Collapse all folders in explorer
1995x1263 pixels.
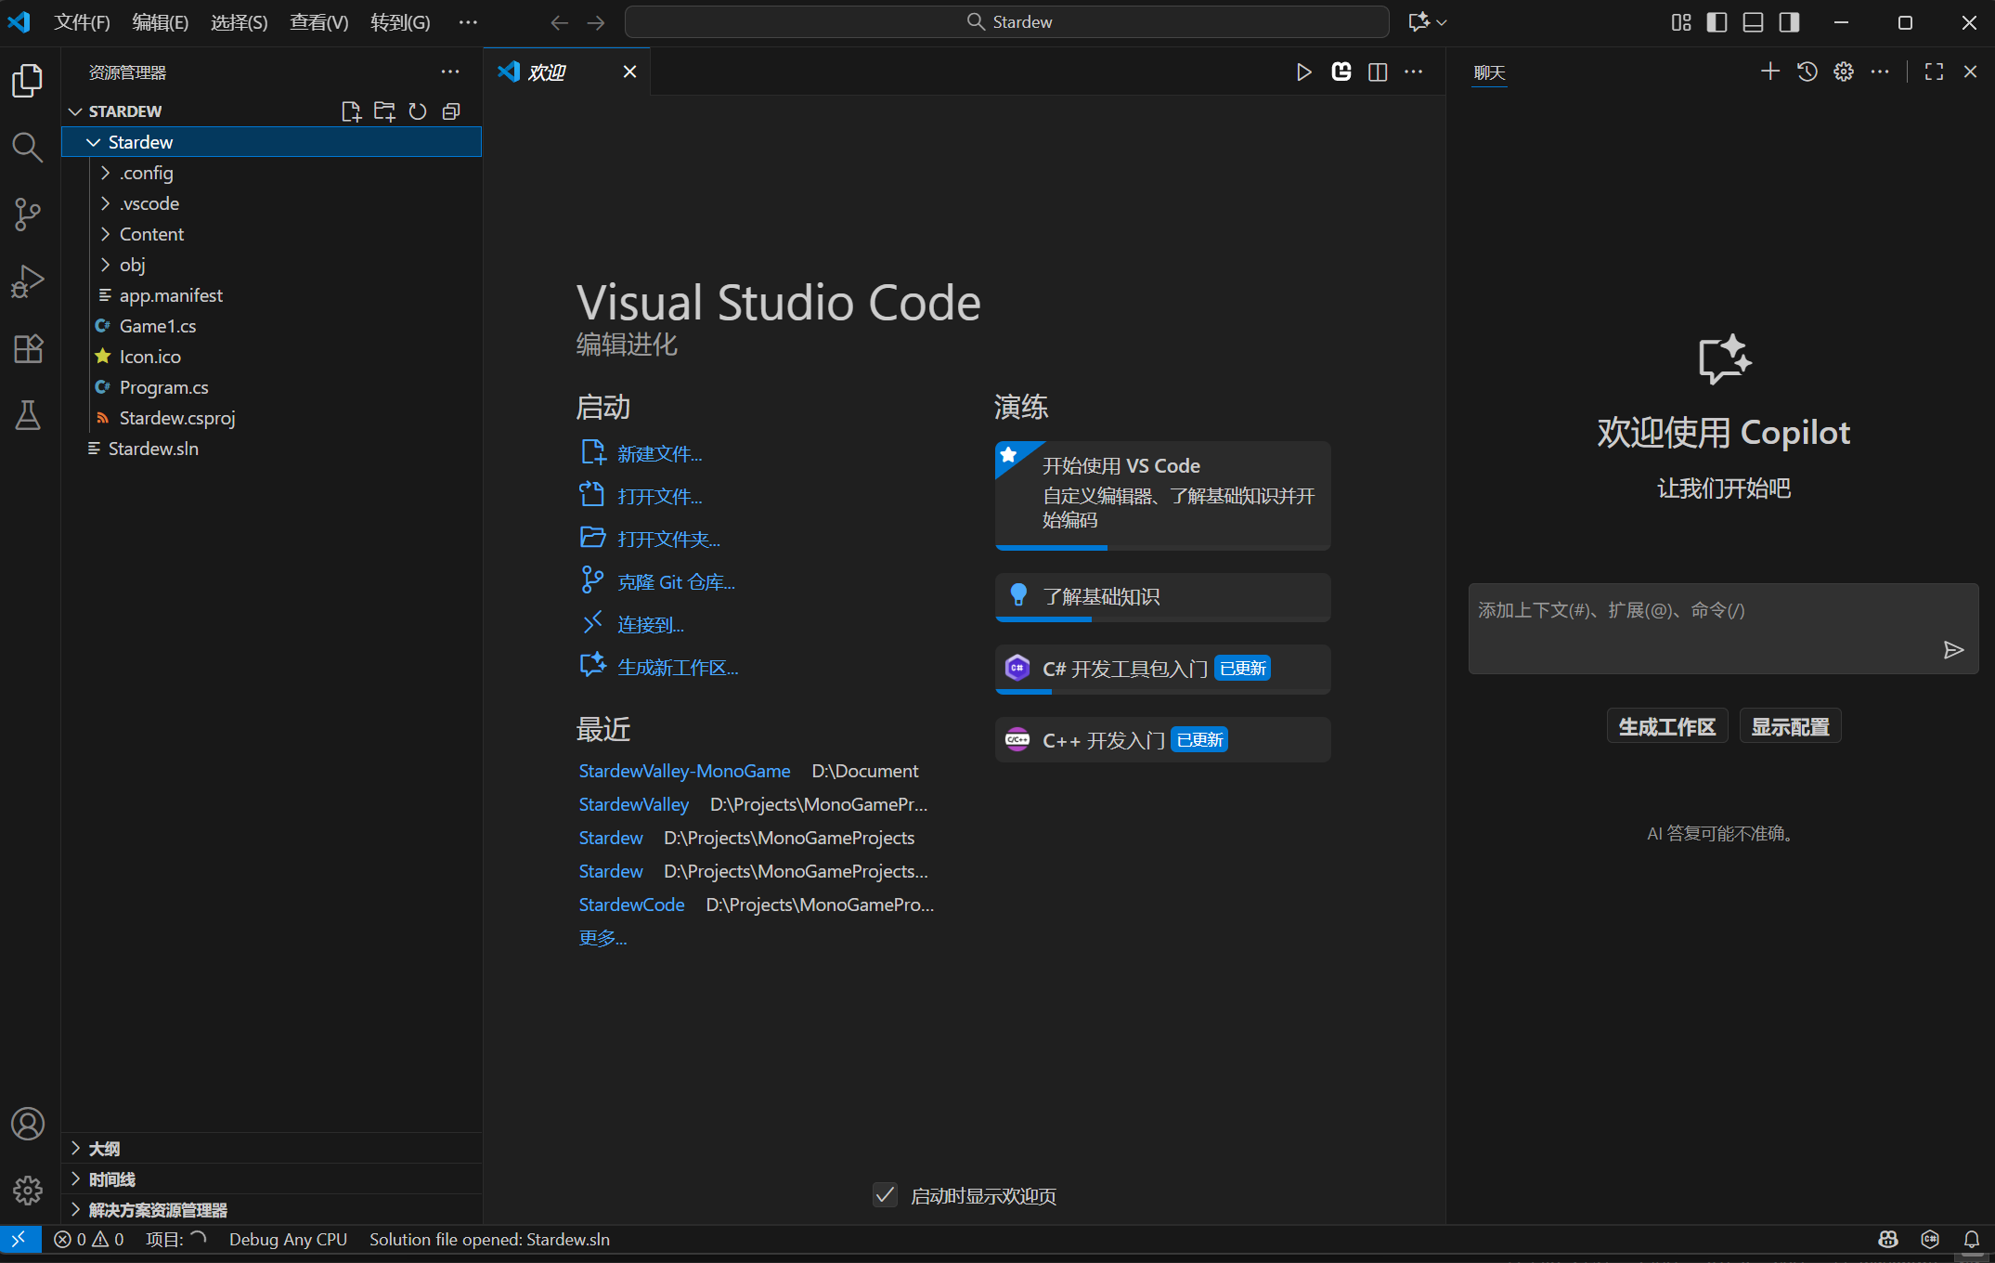451,111
